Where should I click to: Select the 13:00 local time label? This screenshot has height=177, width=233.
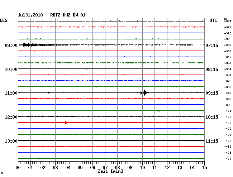coord(11,141)
